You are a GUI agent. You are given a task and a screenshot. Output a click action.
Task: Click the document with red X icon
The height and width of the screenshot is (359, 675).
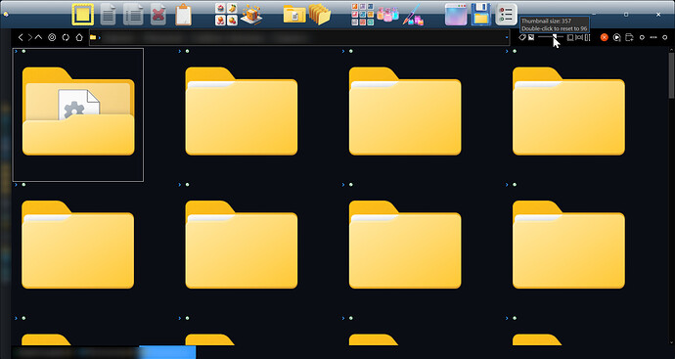coord(158,15)
